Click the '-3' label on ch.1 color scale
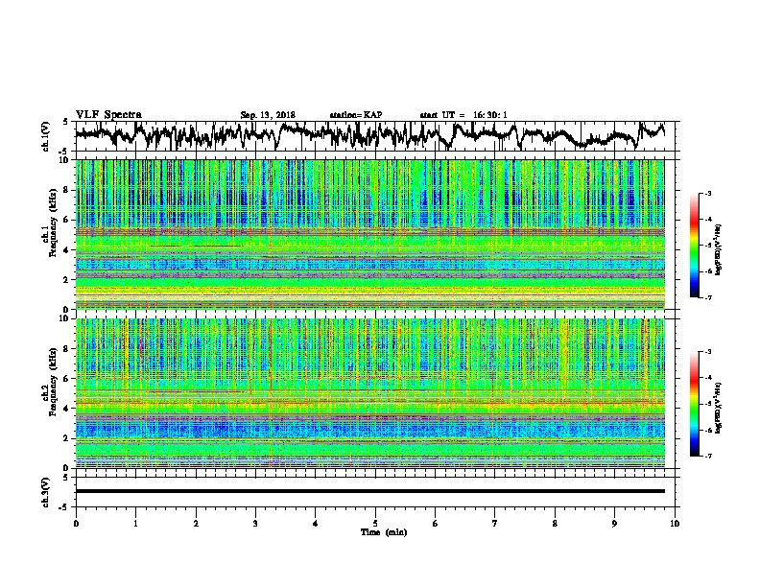The height and width of the screenshot is (587, 760). [707, 193]
